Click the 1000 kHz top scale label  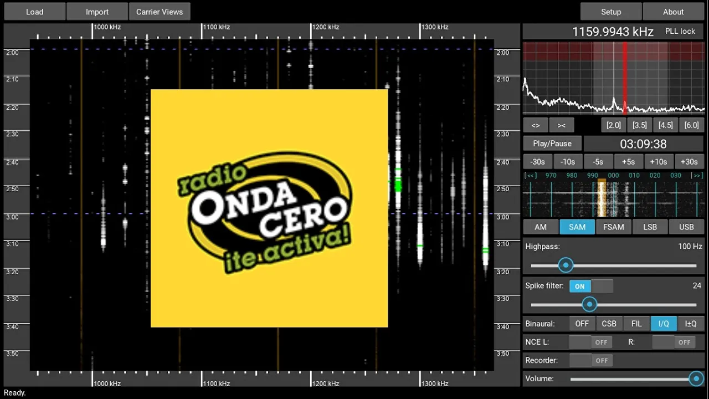[x=107, y=27]
